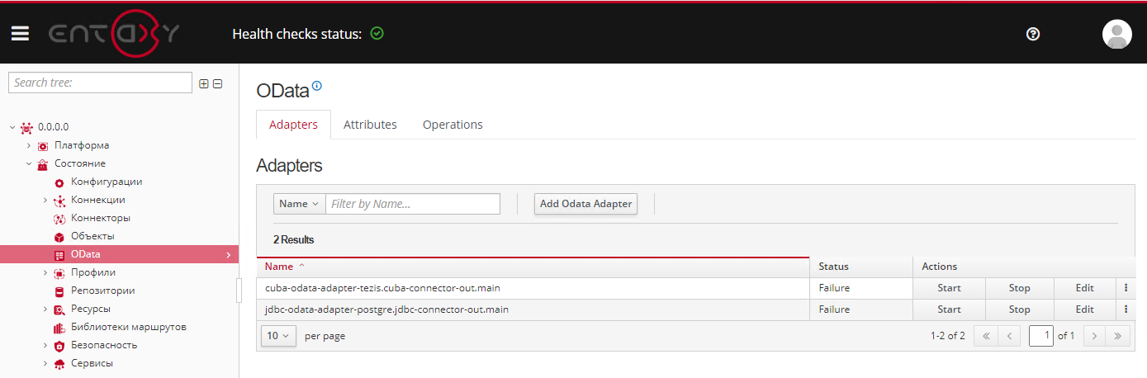Expand the Платформа tree node
Screen dimensions: 1147x378
pos(29,145)
